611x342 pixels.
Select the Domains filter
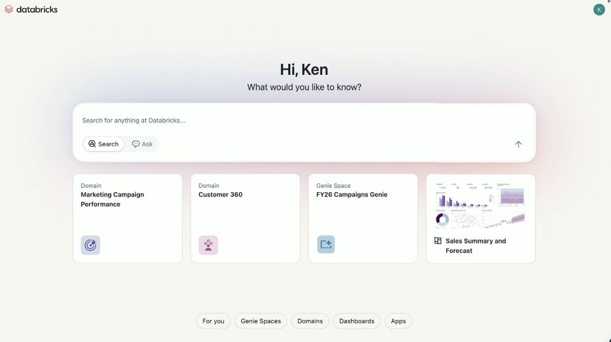[310, 321]
